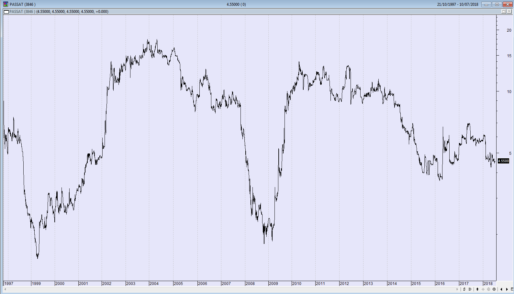Click the zoom in plus icon
The width and height of the screenshot is (514, 294).
coord(494,289)
